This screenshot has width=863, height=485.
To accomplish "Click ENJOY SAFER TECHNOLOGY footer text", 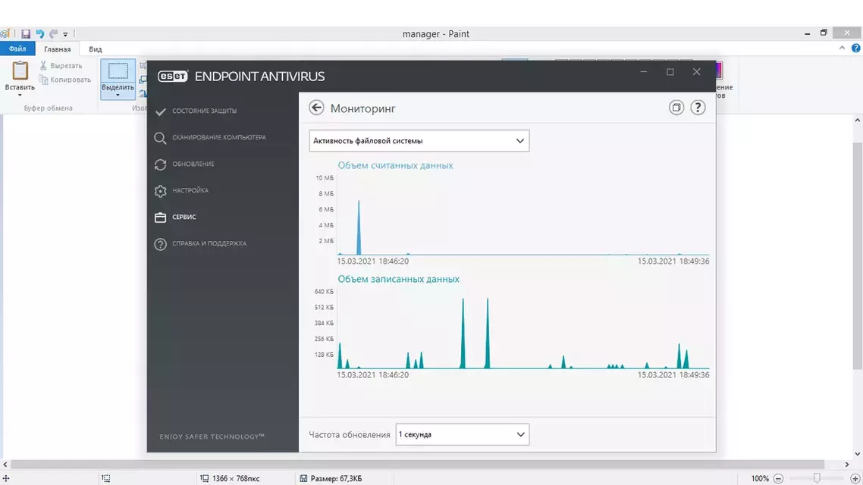I will [212, 436].
